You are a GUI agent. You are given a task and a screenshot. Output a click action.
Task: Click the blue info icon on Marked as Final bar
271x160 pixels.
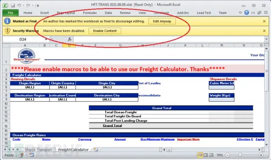coord(7,21)
